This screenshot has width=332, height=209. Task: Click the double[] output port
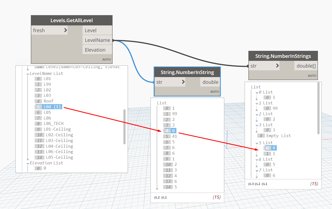306,66
